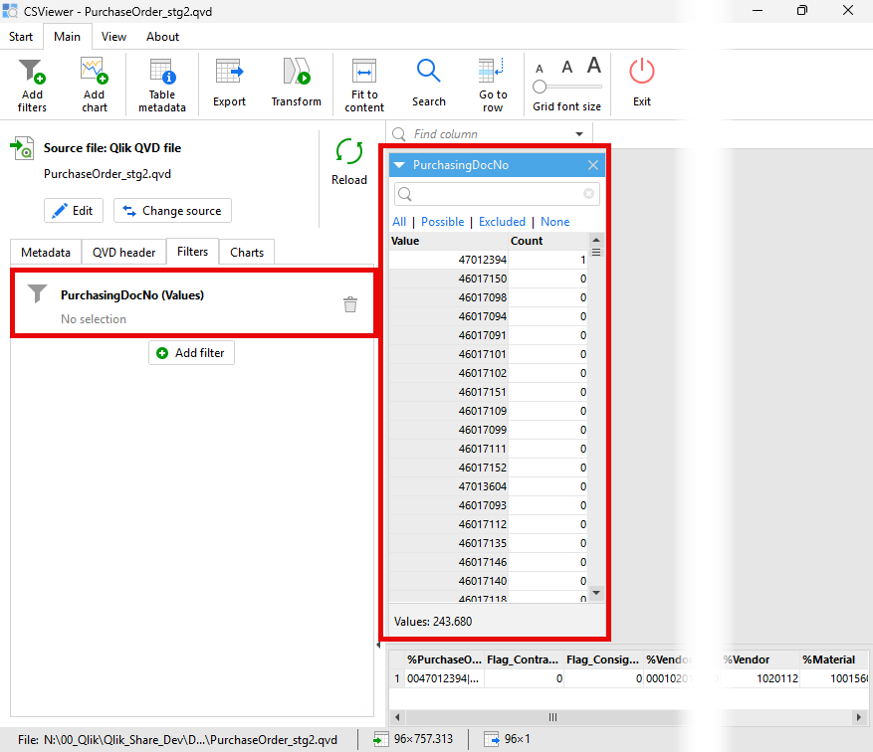Click the Excluded values link
The image size is (873, 752).
pos(502,222)
